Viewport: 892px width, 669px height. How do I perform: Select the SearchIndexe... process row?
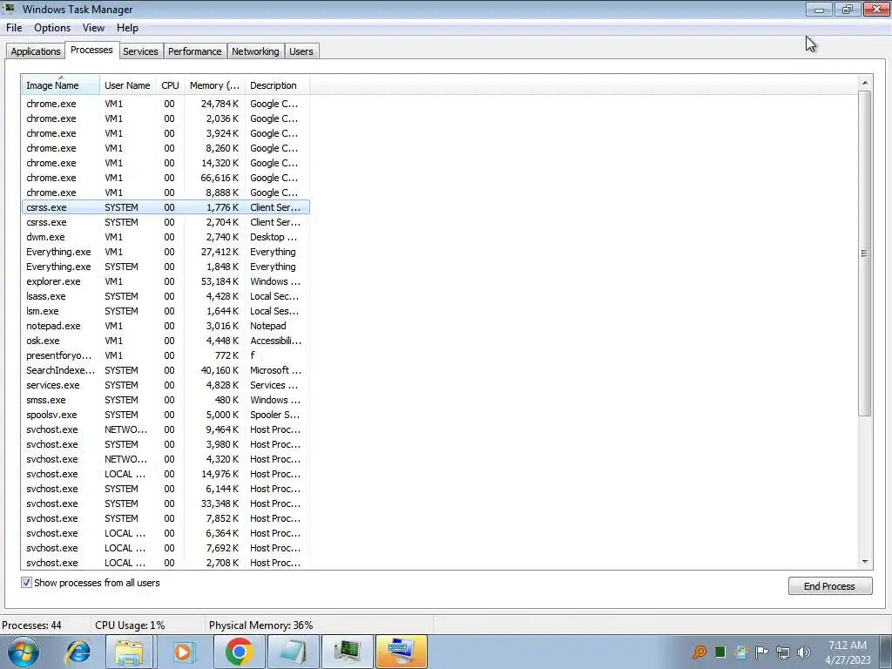[166, 369]
